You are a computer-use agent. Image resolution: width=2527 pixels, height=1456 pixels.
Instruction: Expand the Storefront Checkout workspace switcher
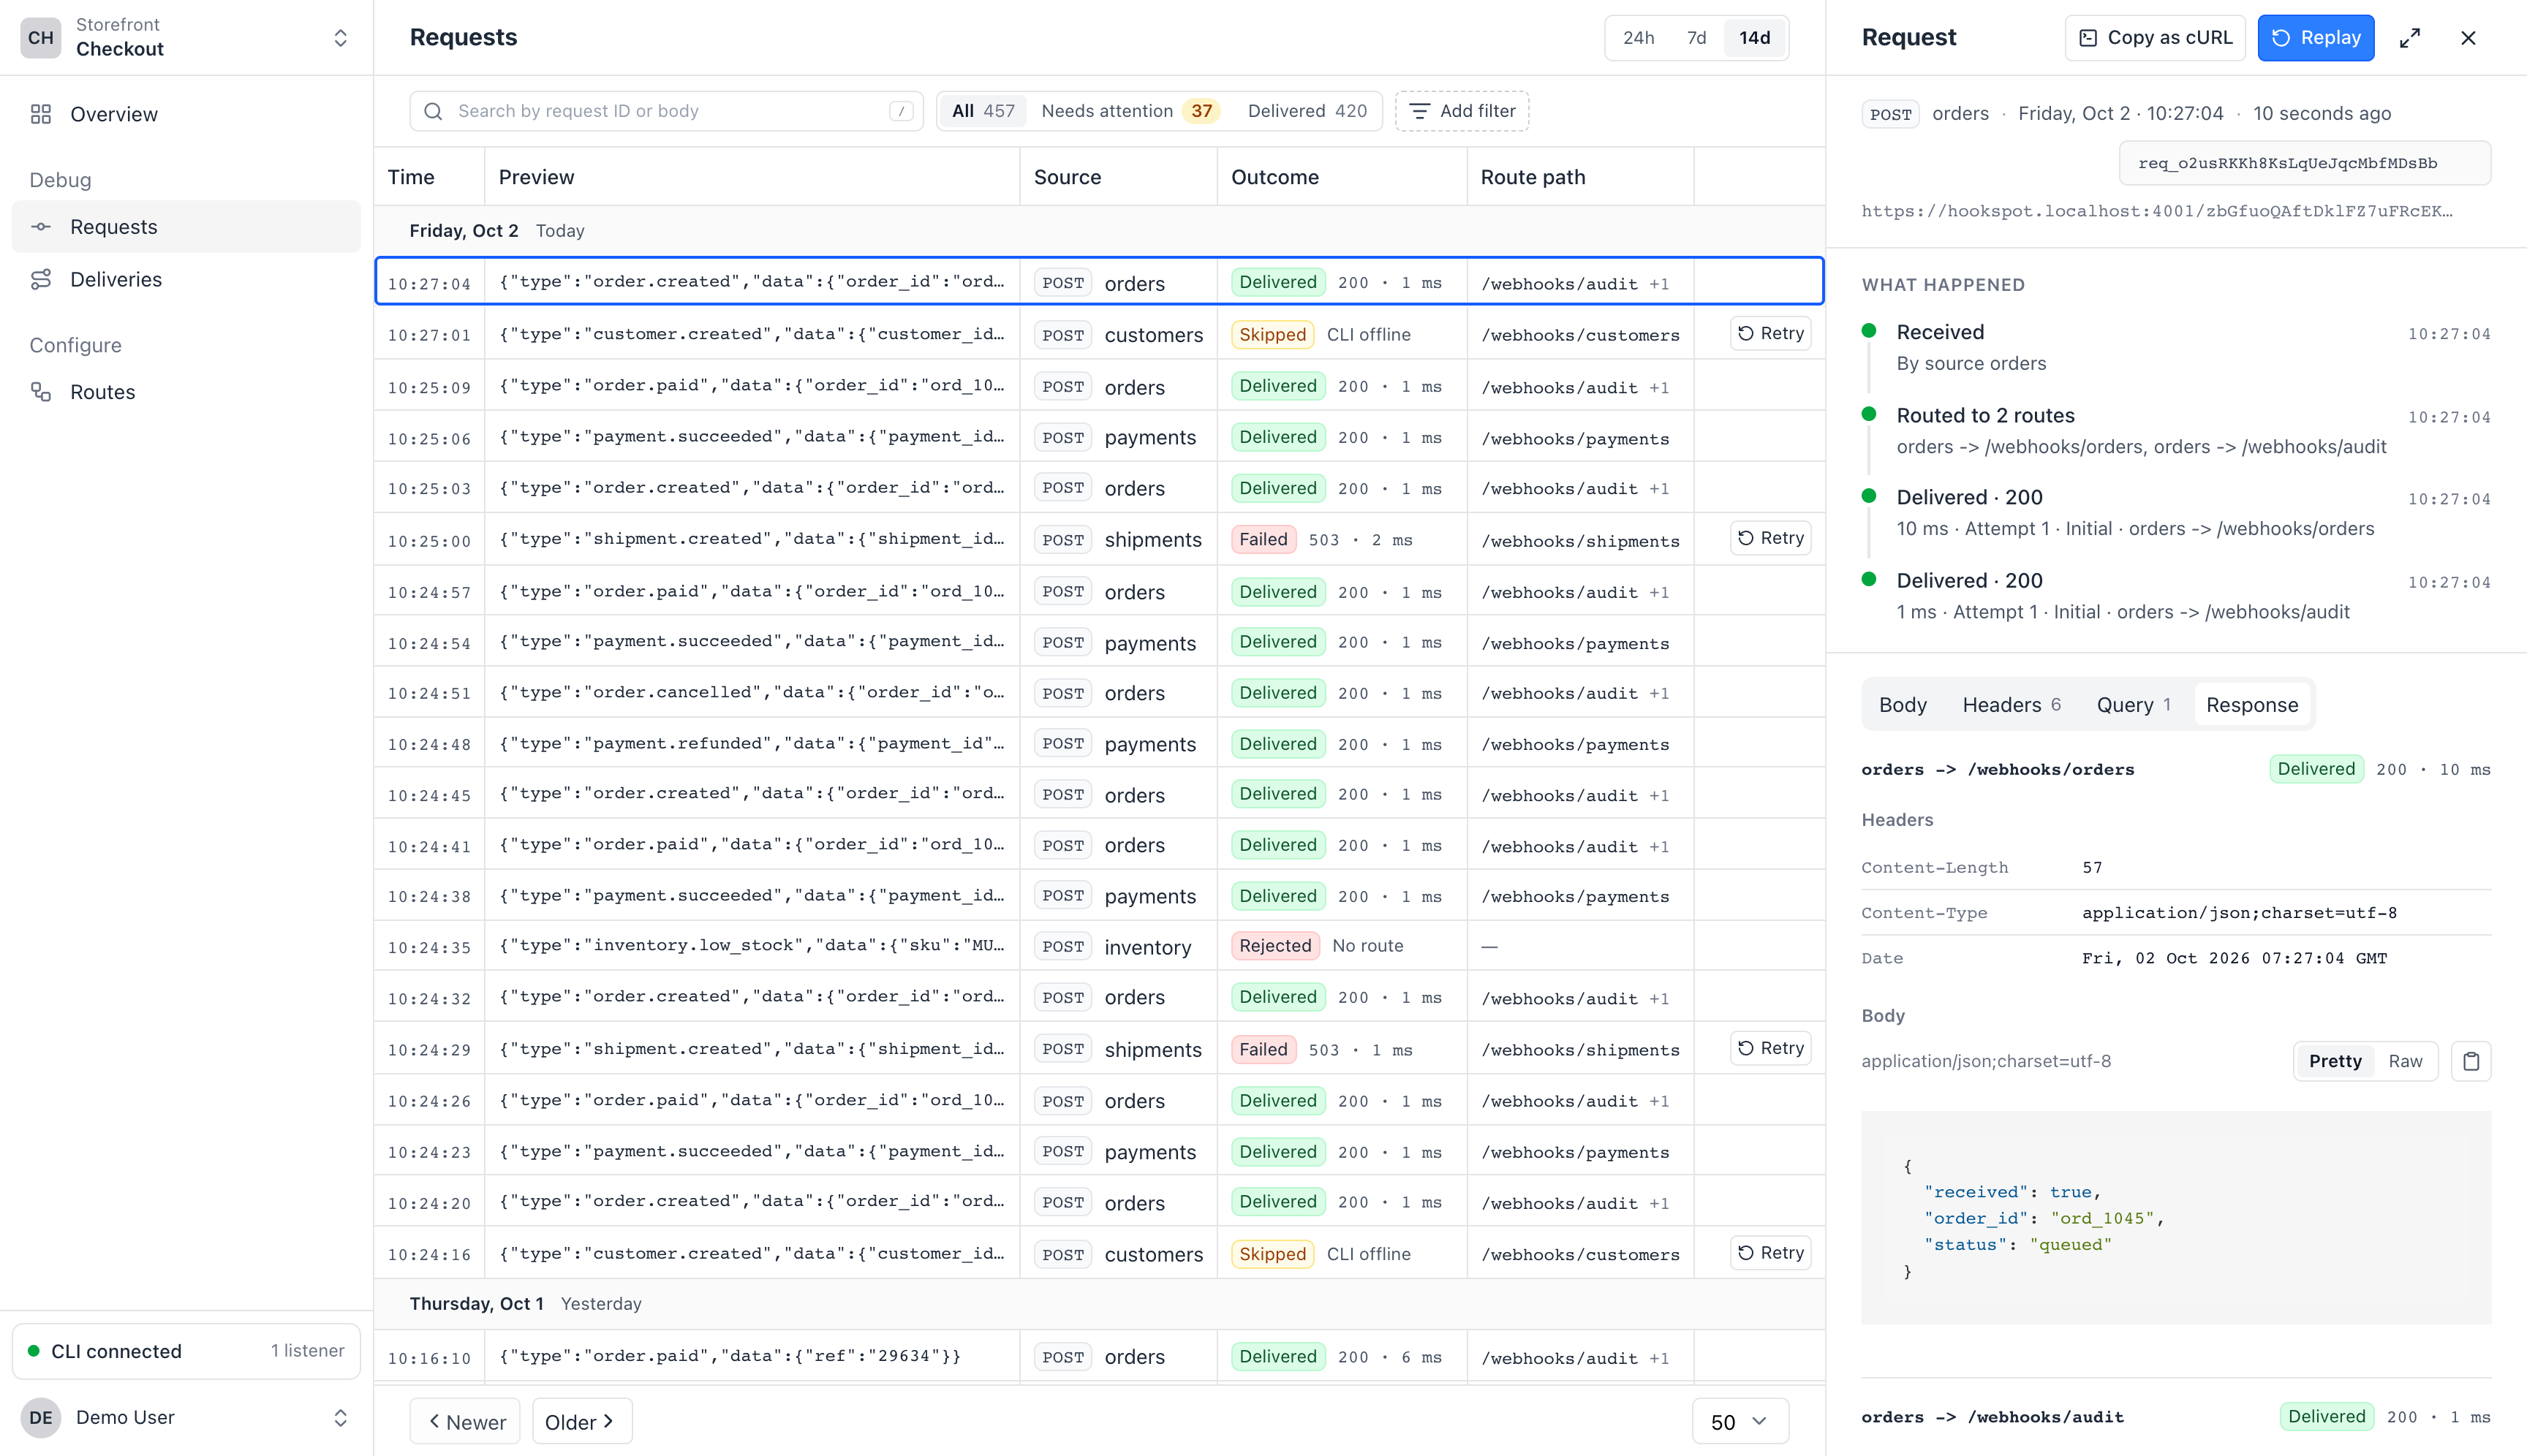(186, 38)
